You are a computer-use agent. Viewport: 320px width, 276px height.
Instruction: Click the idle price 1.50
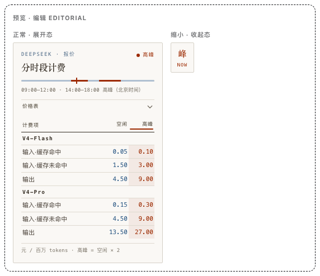pos(120,165)
